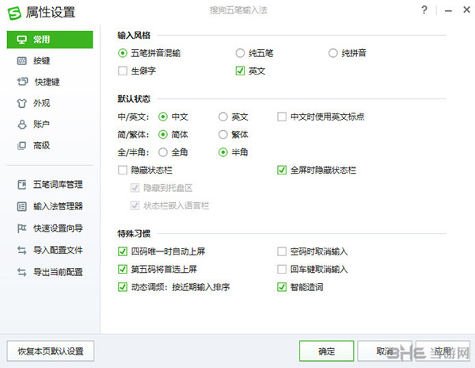Select 全角 radio button
The width and height of the screenshot is (475, 368).
pyautogui.click(x=163, y=152)
